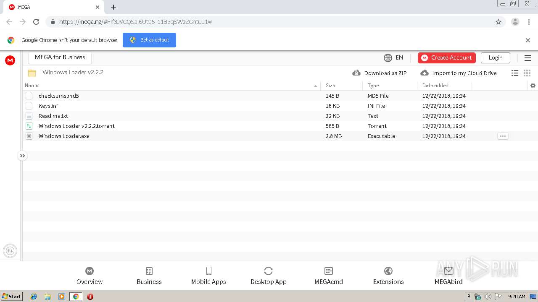Open the Business section in the footer
This screenshot has height=302, width=538.
[149, 276]
